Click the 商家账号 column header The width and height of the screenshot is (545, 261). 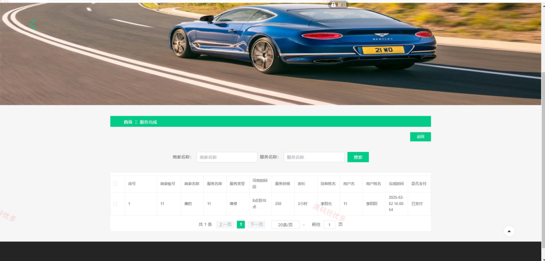pyautogui.click(x=168, y=184)
